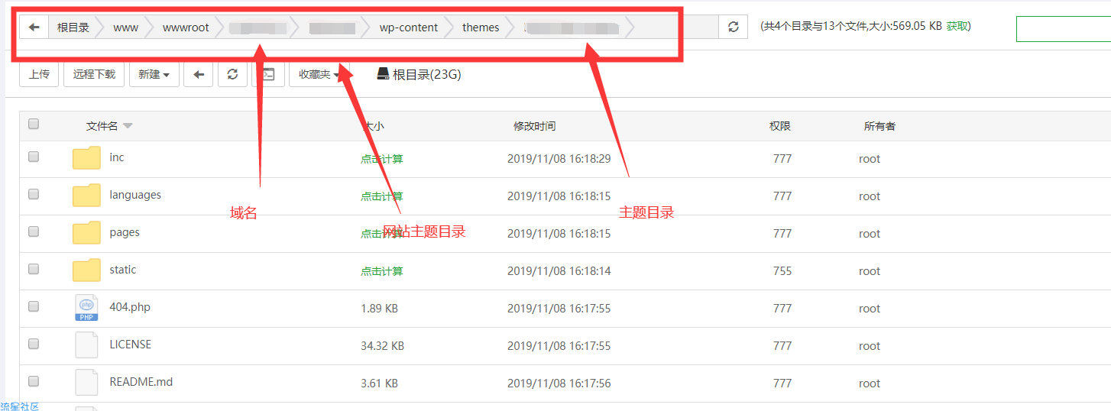Click 点击计算 for the inc folder
1111x411 pixels.
[x=382, y=159]
